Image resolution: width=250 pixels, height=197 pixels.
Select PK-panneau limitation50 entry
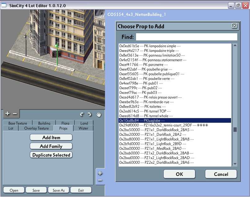point(175,55)
